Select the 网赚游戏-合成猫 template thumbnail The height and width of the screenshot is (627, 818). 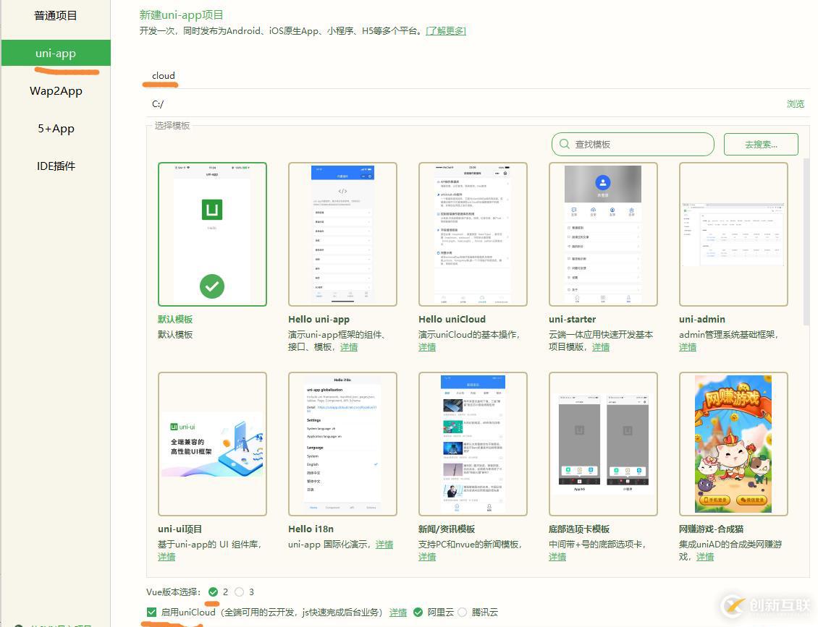(x=733, y=444)
